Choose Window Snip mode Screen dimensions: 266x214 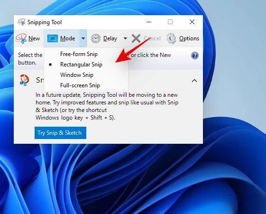coord(86,75)
